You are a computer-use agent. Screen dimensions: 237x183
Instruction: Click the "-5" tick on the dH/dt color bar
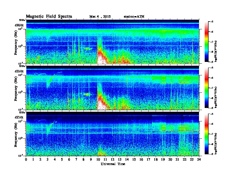pyautogui.click(x=212, y=22)
